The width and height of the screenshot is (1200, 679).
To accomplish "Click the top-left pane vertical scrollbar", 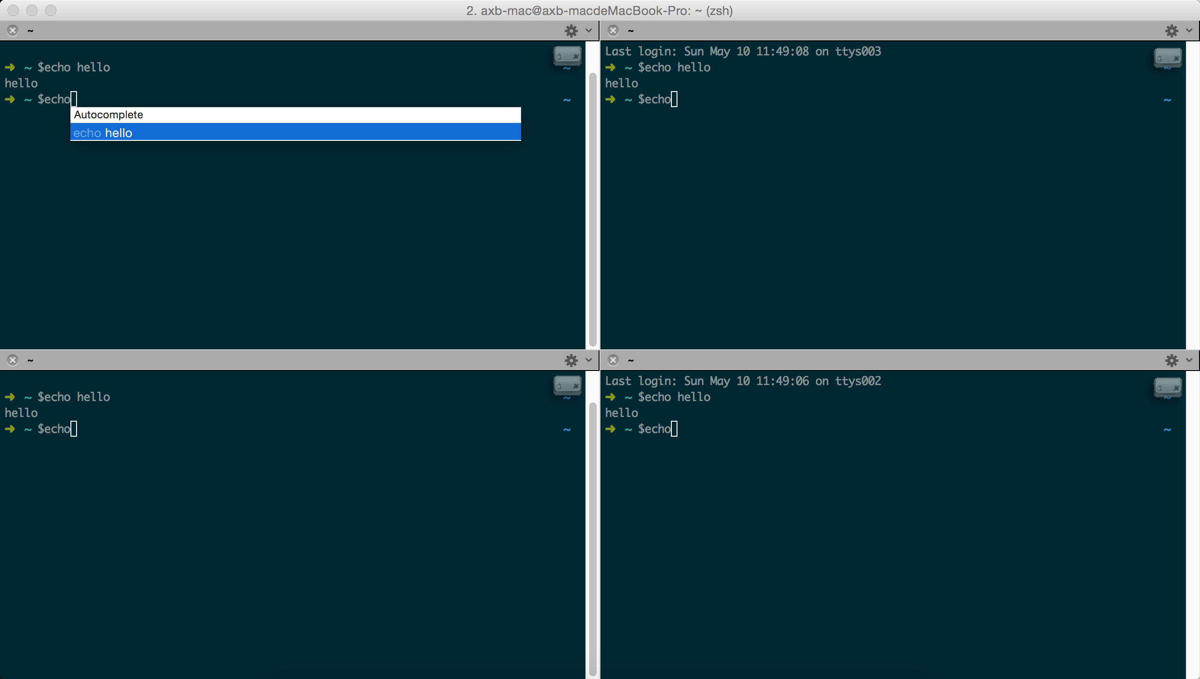I will [592, 209].
